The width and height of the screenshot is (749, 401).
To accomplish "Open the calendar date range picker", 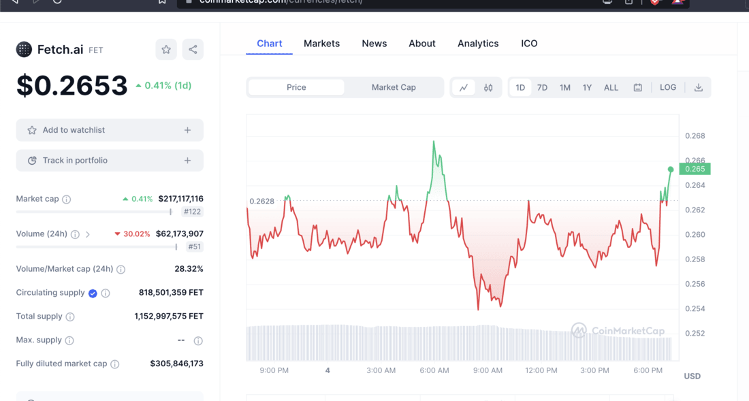I will pos(638,87).
